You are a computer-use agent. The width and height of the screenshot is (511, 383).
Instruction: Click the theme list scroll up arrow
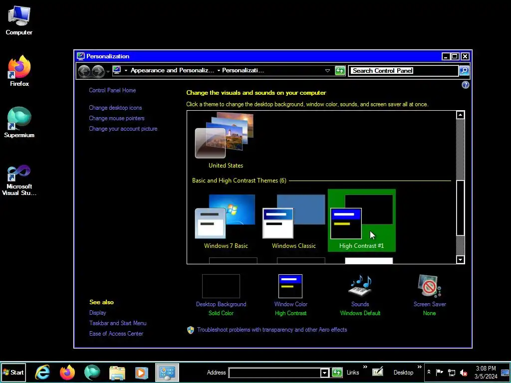(460, 115)
